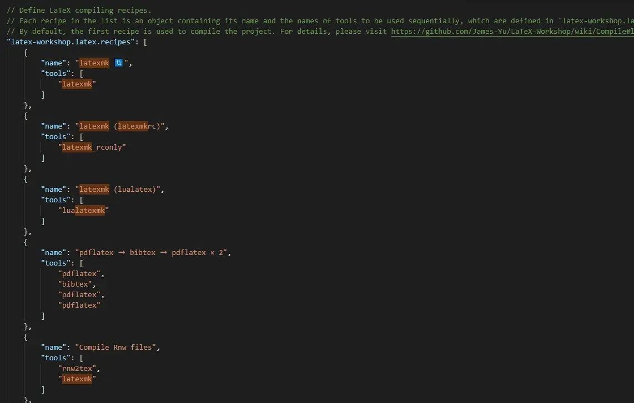The image size is (634, 403).
Task: Click the "Compile Rnw files" recipe name
Action: point(115,347)
